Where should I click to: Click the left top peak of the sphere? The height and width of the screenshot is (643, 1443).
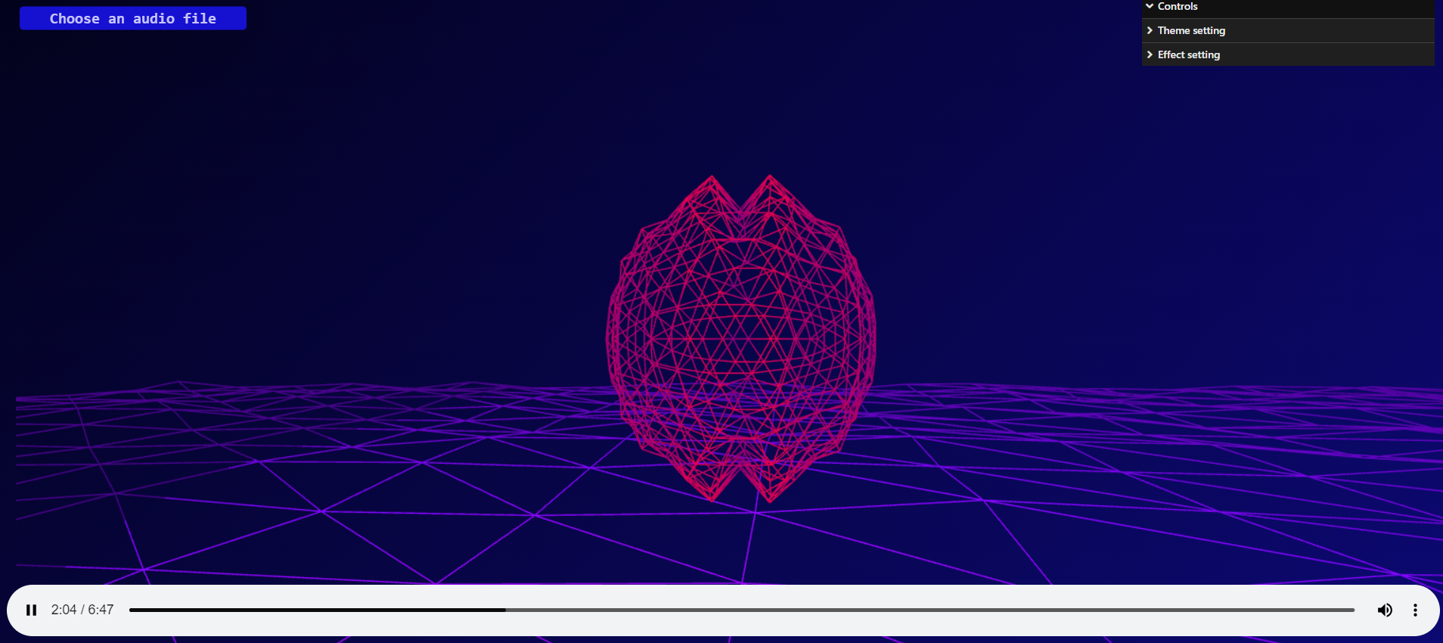[711, 179]
